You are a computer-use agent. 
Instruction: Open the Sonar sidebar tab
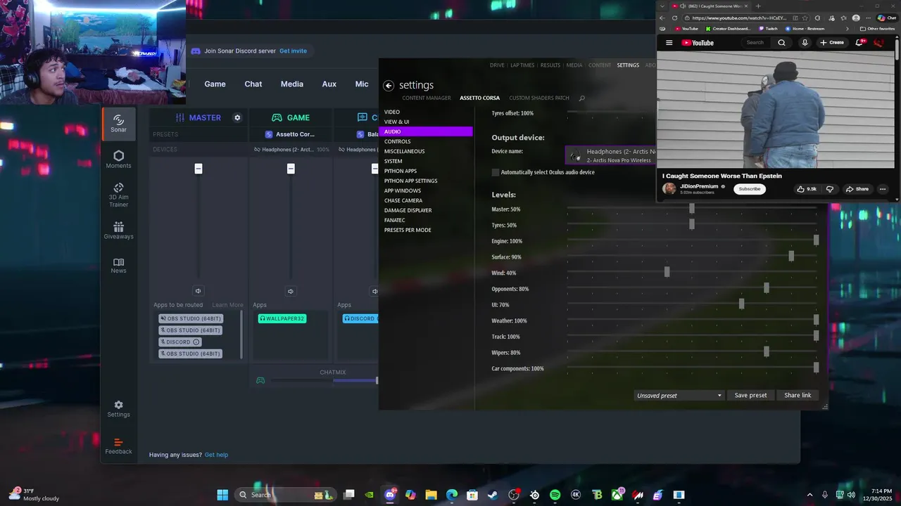tap(118, 123)
